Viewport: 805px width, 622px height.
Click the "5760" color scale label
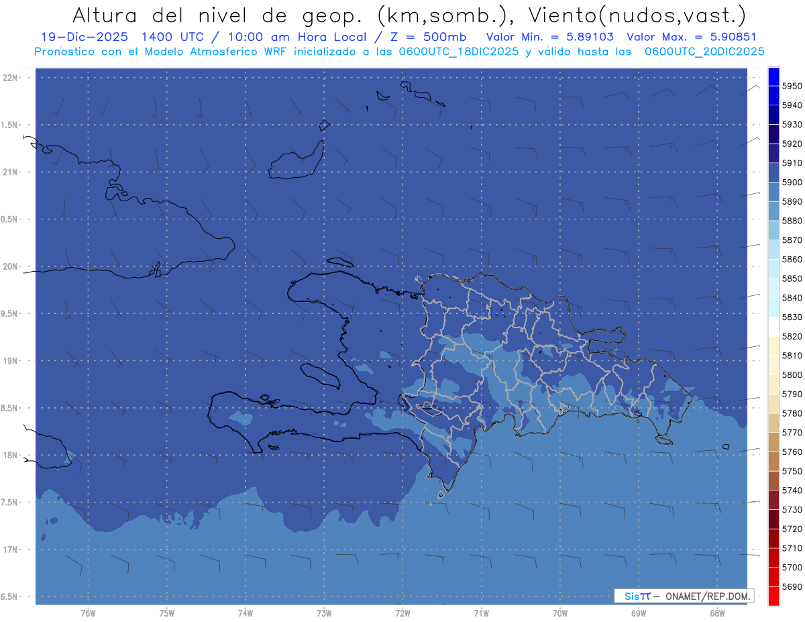[792, 452]
